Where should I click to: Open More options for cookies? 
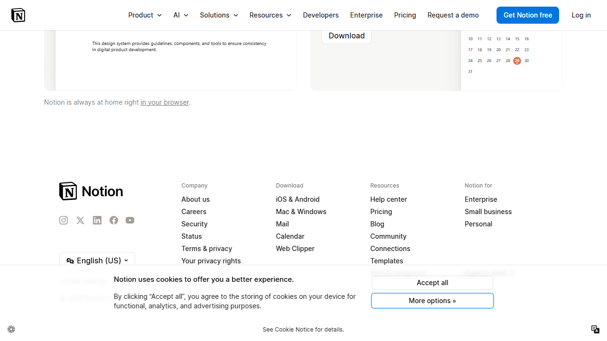coord(432,301)
